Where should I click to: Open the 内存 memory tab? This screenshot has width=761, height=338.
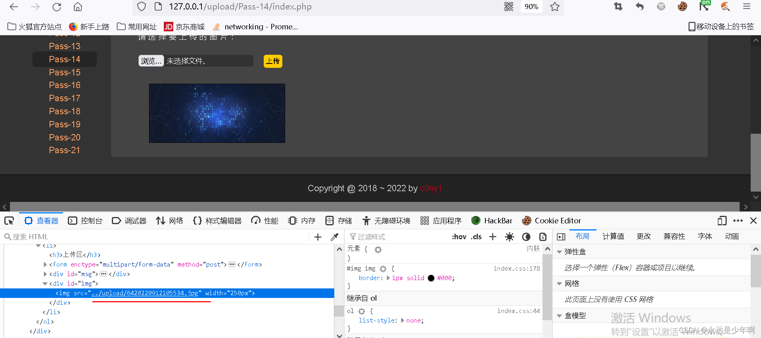point(302,221)
